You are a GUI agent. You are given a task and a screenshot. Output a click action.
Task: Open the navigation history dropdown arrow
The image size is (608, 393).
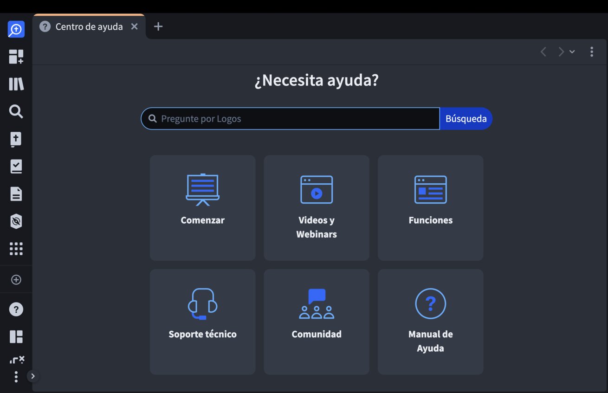click(572, 52)
